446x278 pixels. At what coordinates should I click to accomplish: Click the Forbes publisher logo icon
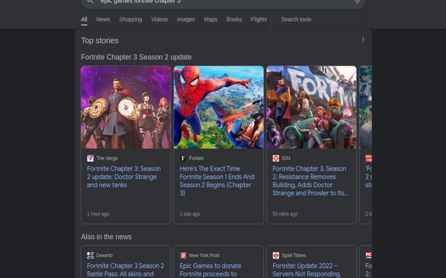(183, 158)
